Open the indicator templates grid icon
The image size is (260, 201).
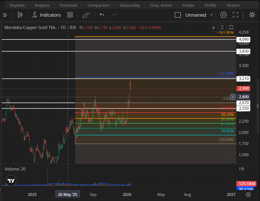(70, 15)
